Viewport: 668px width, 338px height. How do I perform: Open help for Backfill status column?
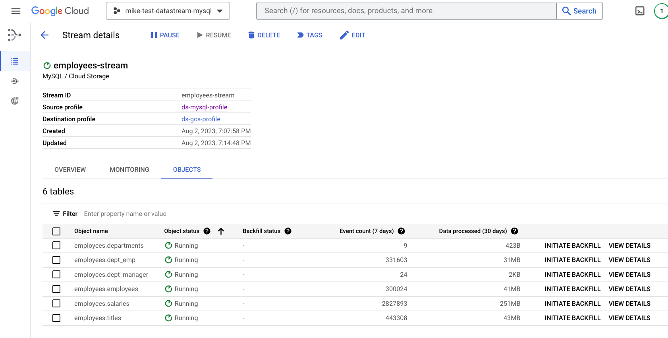pos(288,231)
